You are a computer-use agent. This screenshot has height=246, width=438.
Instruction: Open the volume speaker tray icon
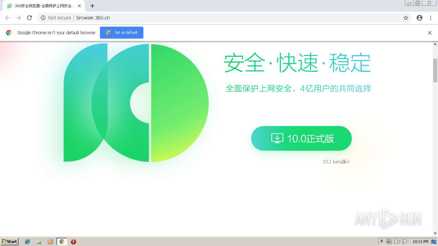[x=397, y=242]
